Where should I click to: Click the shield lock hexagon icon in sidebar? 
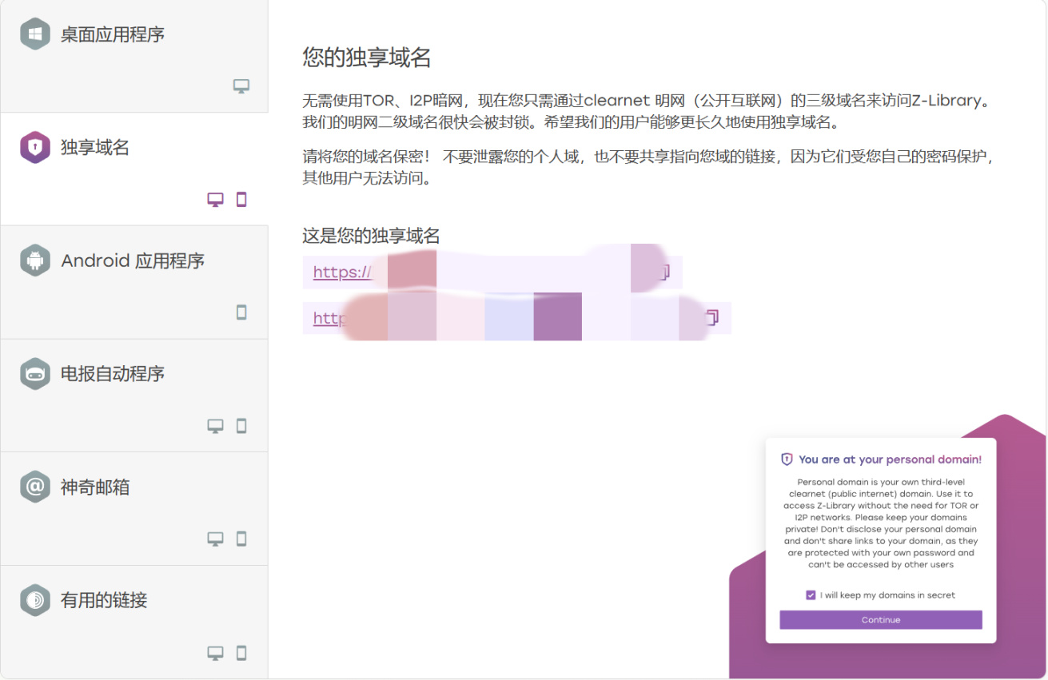coord(35,147)
